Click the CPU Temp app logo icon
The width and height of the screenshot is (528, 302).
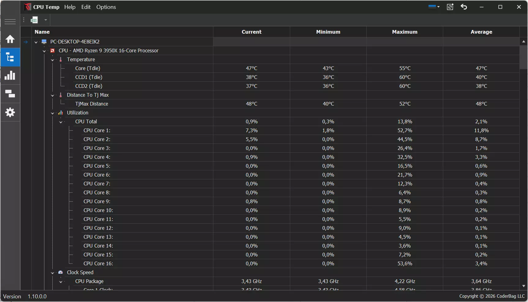coord(28,7)
